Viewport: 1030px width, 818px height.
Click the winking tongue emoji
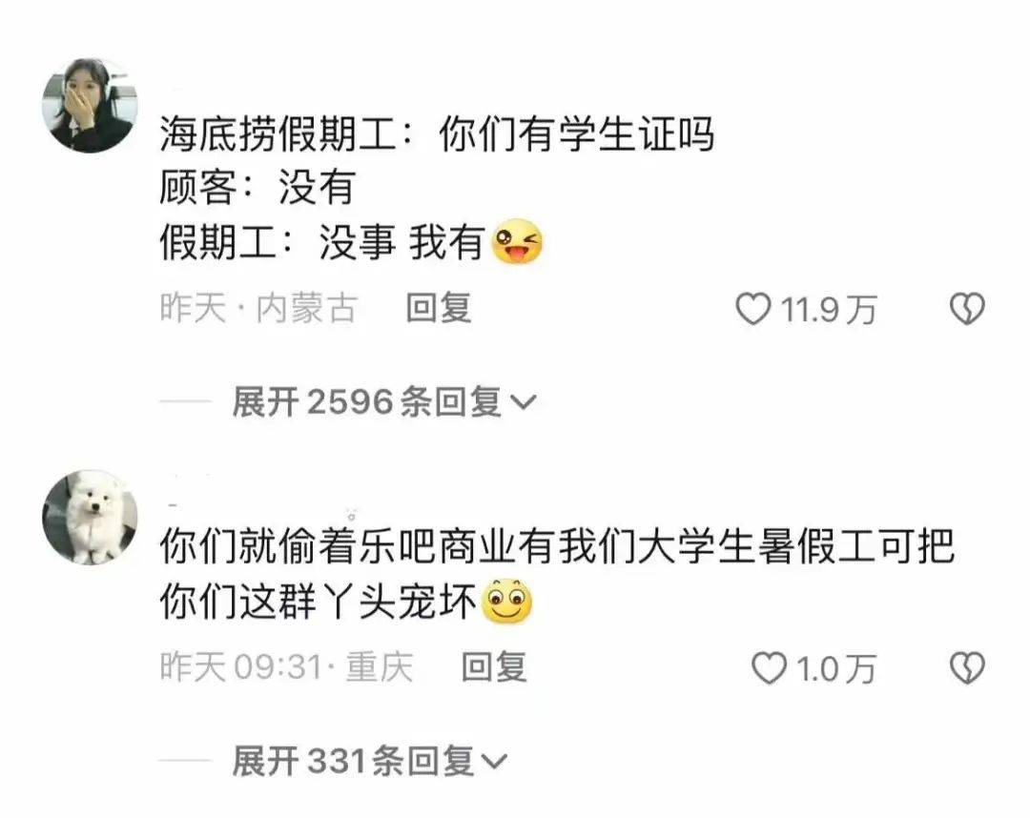coord(518,241)
